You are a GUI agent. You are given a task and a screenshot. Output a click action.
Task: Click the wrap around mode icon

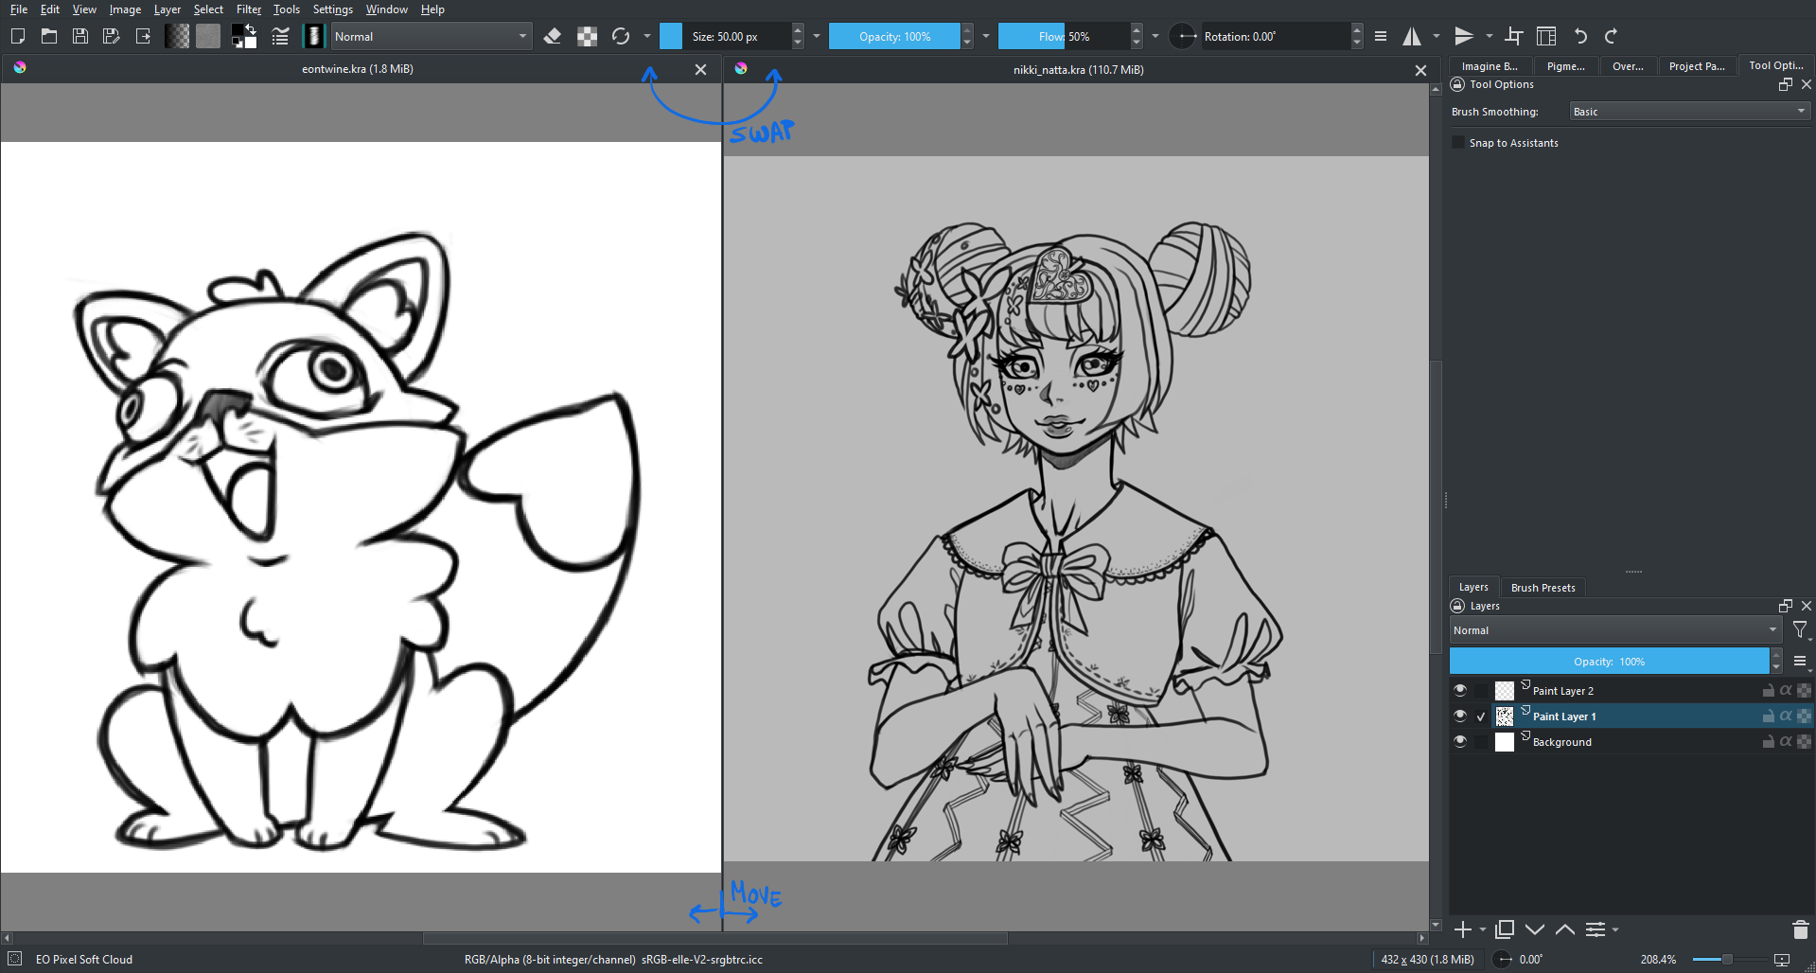tap(1513, 37)
